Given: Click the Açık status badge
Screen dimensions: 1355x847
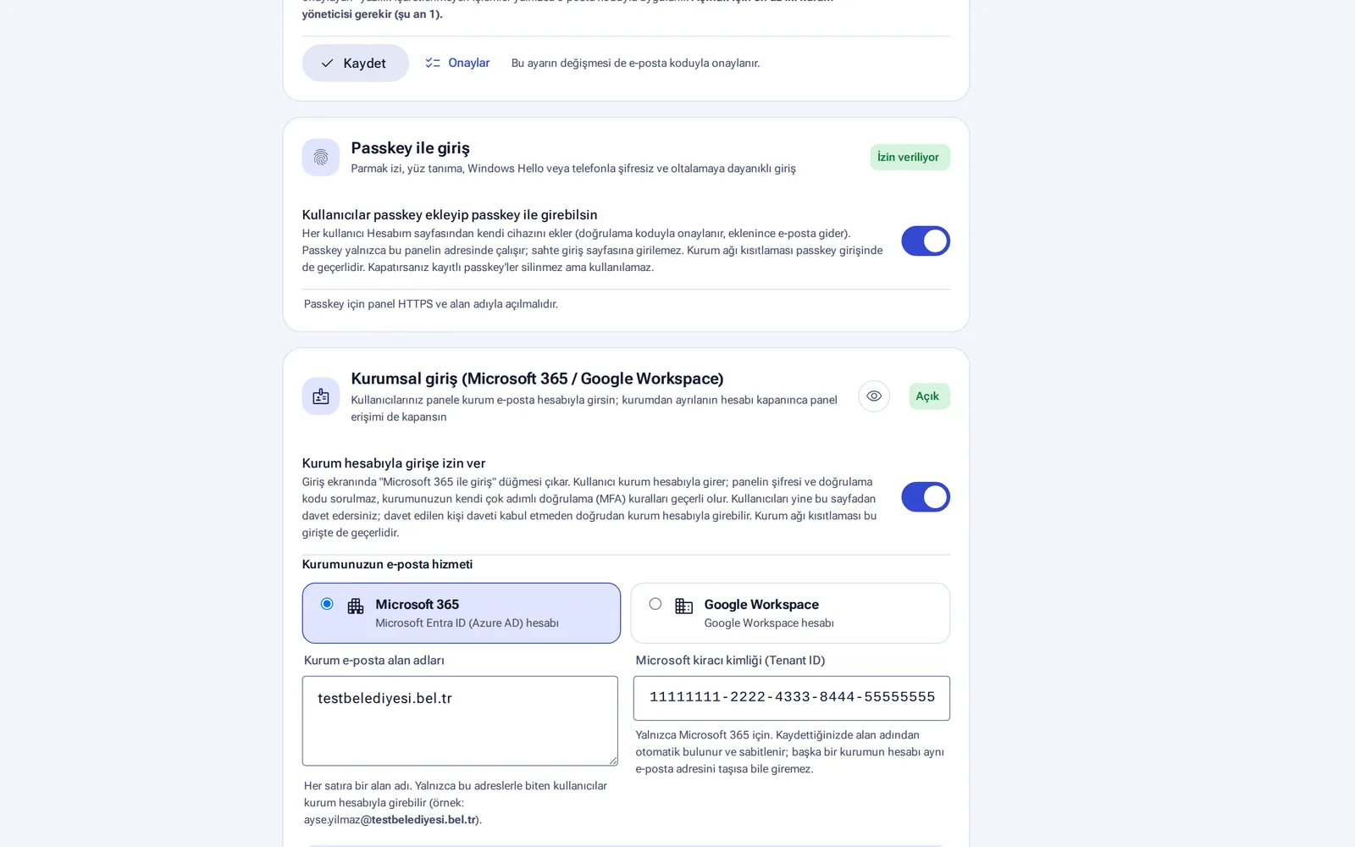Looking at the screenshot, I should (929, 396).
